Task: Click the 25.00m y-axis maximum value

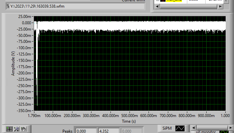Action: (25, 17)
